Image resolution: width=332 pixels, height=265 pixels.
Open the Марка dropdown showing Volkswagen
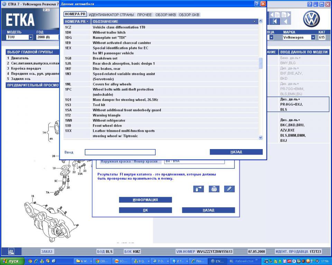[313, 37]
